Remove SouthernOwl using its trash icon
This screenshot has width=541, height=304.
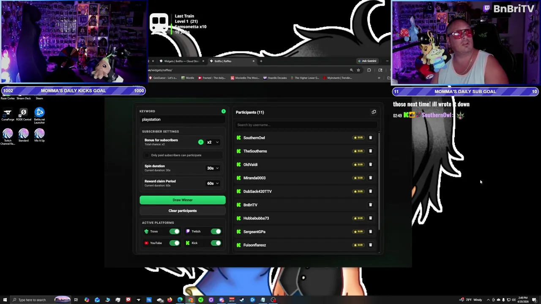click(x=370, y=138)
